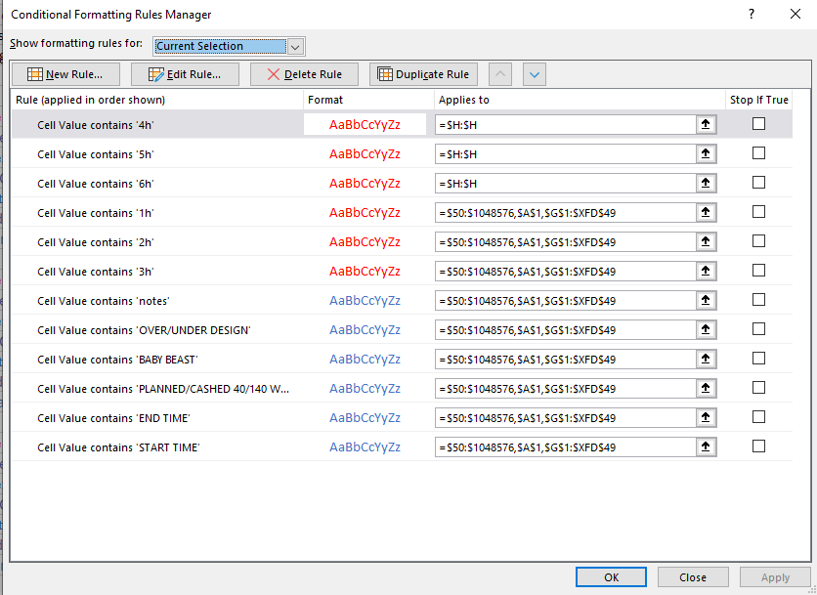Collapse range selector for the '4h' rule
This screenshot has width=817, height=595.
[706, 124]
